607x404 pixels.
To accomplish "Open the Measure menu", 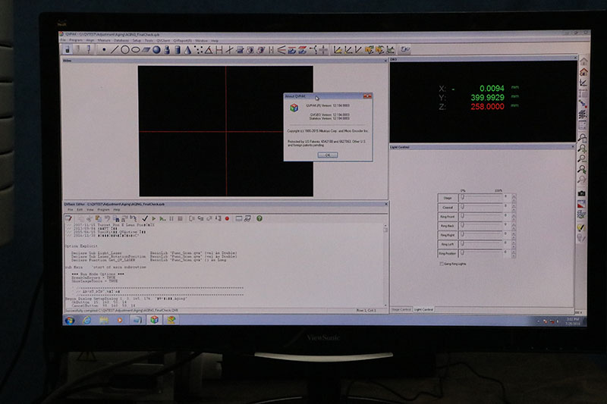I will click(104, 40).
